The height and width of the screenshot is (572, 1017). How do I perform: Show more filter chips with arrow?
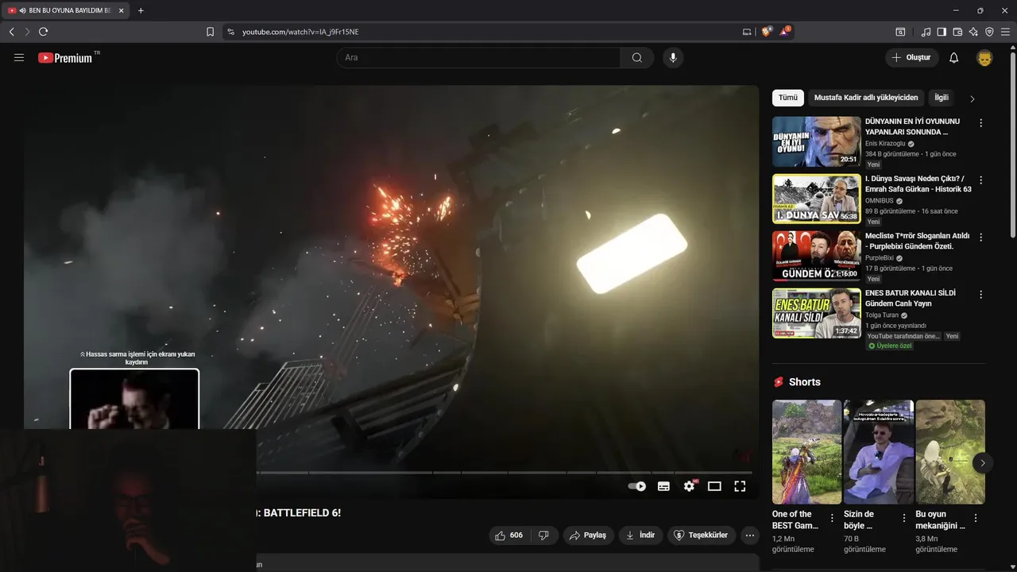(972, 99)
